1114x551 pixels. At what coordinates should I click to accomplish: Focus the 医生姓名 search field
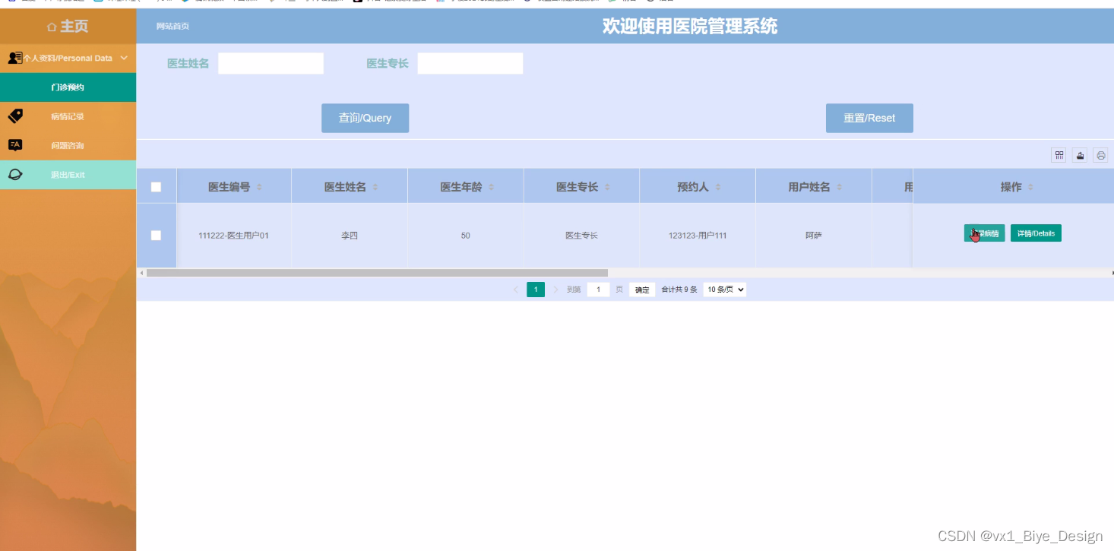tap(271, 63)
